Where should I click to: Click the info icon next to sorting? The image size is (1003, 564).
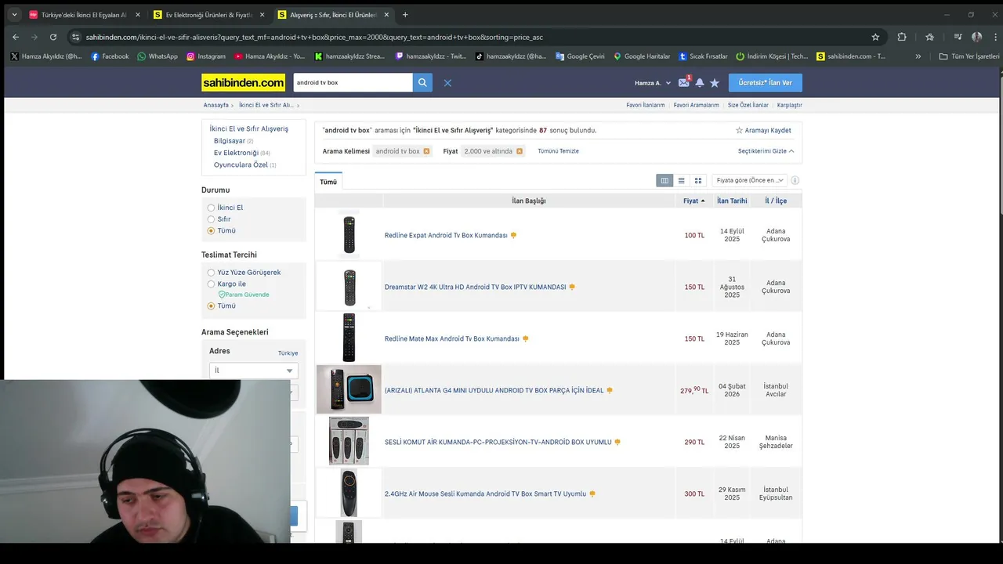click(x=795, y=180)
